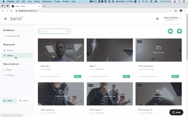Bookmark this page with the star icon
The image size is (188, 117).
coord(176,11)
